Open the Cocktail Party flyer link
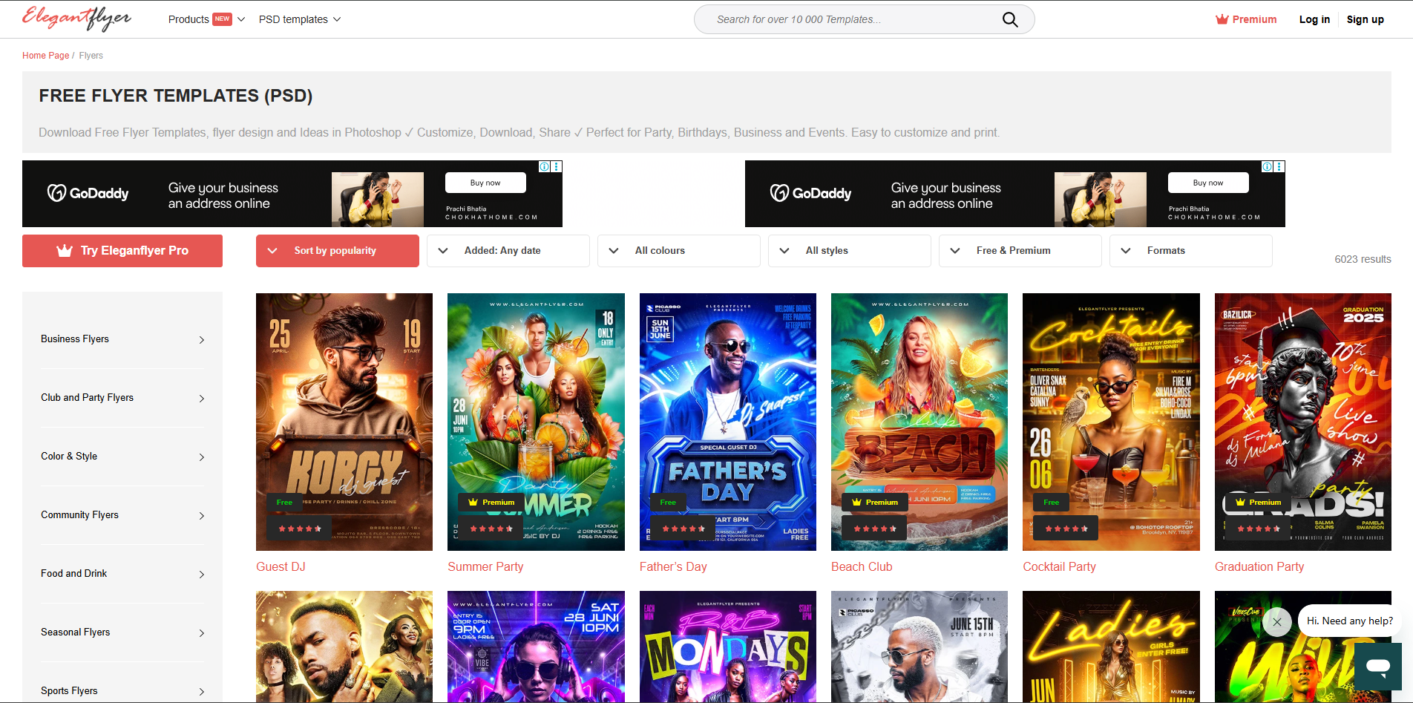Screen dimensions: 1413x703 click(x=1059, y=566)
